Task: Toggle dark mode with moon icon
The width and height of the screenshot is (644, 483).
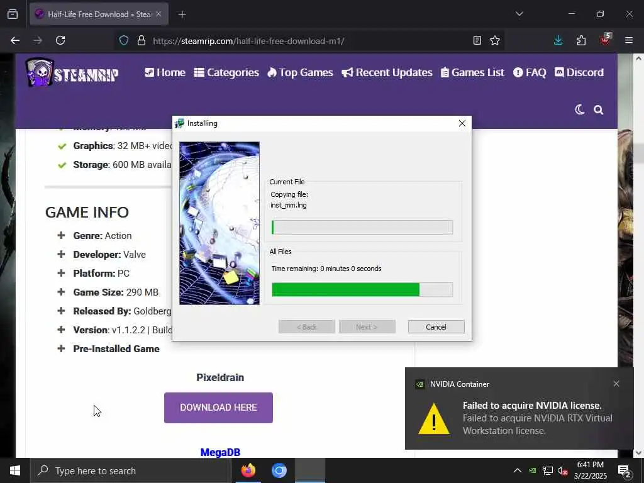Action: pos(579,109)
